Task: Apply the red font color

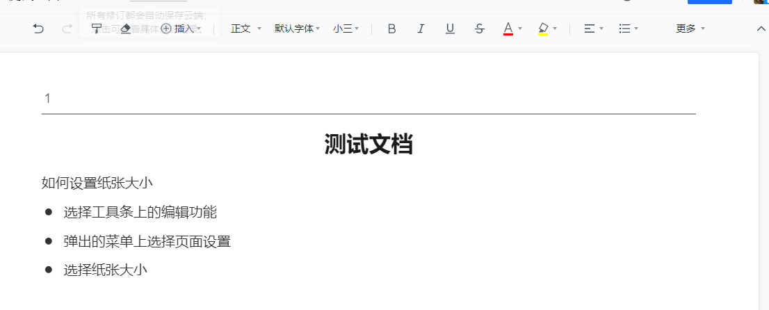Action: click(x=508, y=28)
